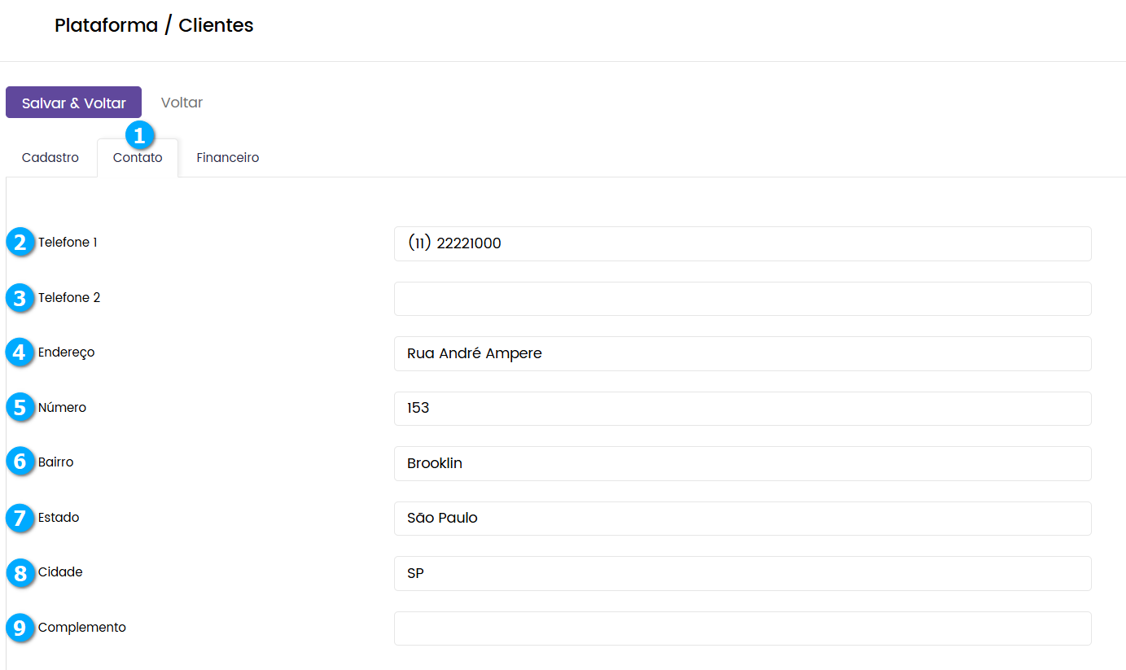Click the Voltar link
Image resolution: width=1126 pixels, height=670 pixels.
coord(182,103)
